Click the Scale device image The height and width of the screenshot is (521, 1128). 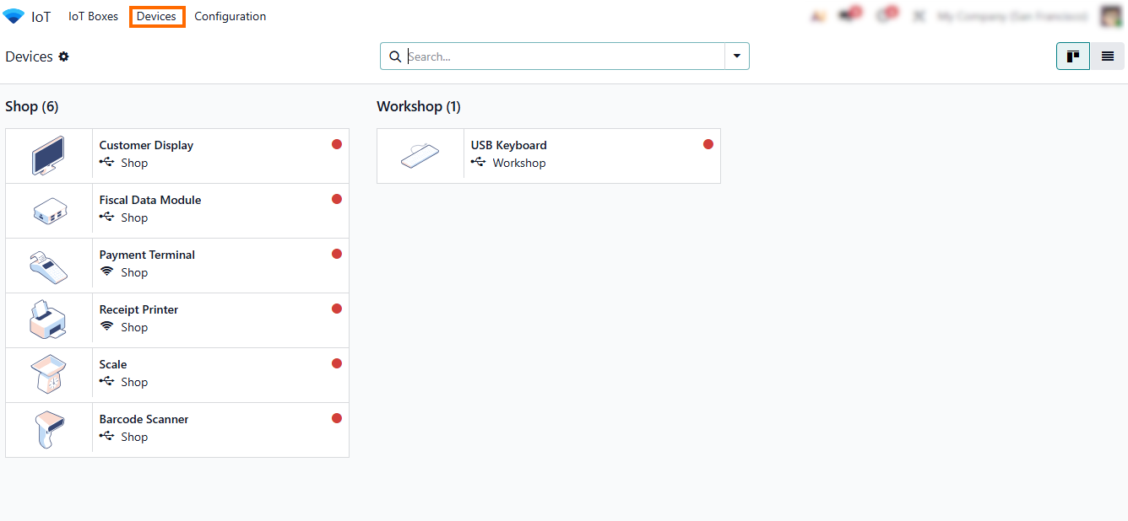pyautogui.click(x=48, y=375)
